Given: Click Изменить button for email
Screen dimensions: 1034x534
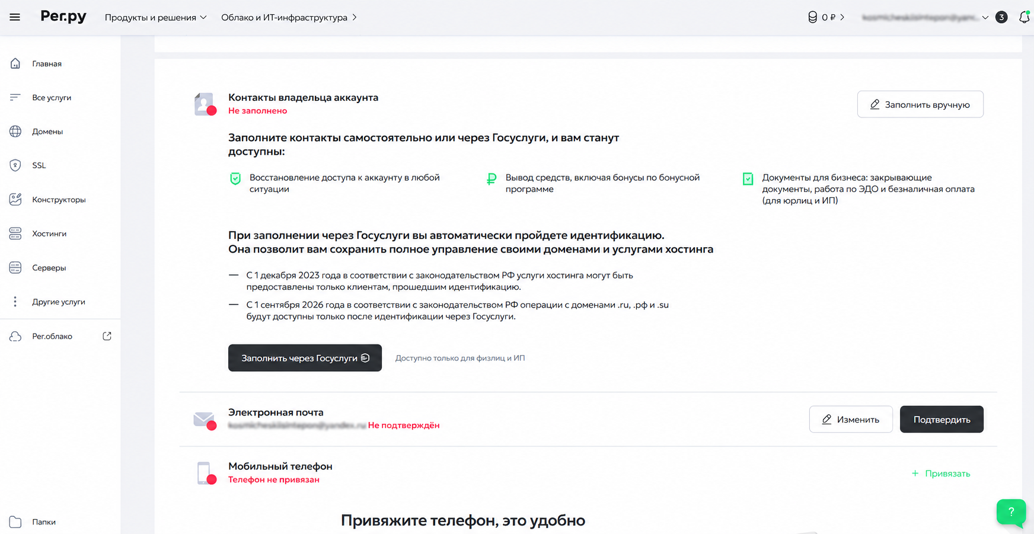Looking at the screenshot, I should [x=851, y=420].
